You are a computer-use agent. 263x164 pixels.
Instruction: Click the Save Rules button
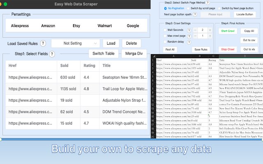[201, 50]
